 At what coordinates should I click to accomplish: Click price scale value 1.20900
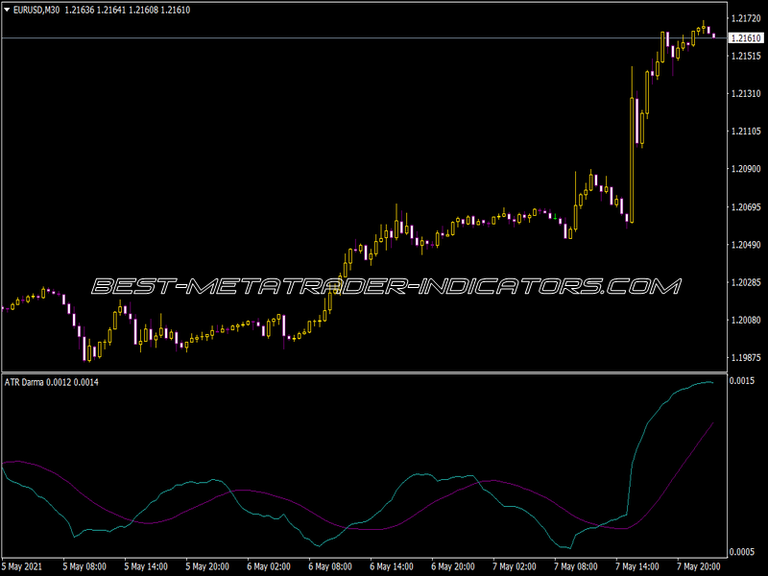pos(746,169)
